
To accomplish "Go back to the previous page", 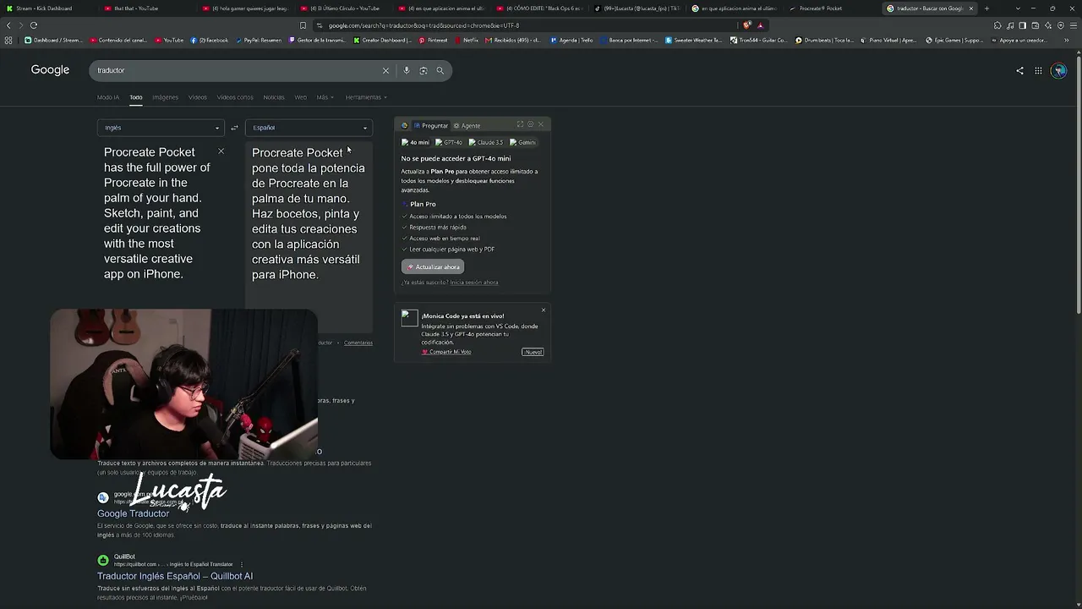I will click(x=9, y=25).
